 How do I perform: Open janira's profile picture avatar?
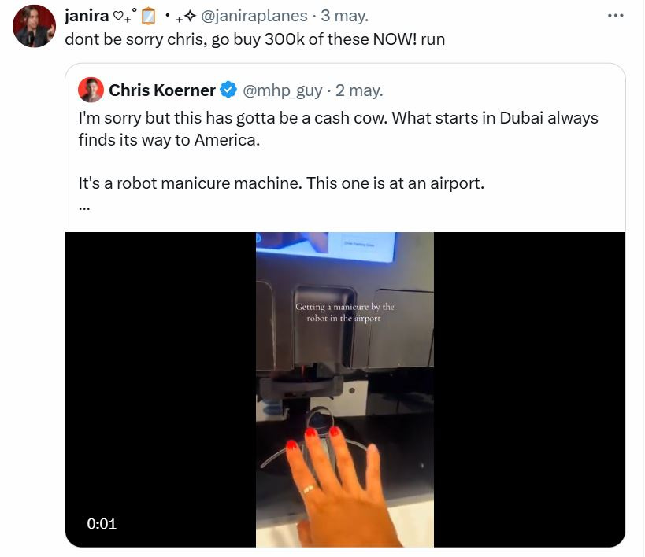coord(34,26)
